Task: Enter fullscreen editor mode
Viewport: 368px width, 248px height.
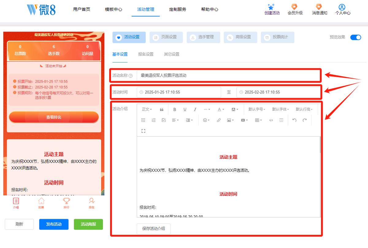Action: pos(143,131)
